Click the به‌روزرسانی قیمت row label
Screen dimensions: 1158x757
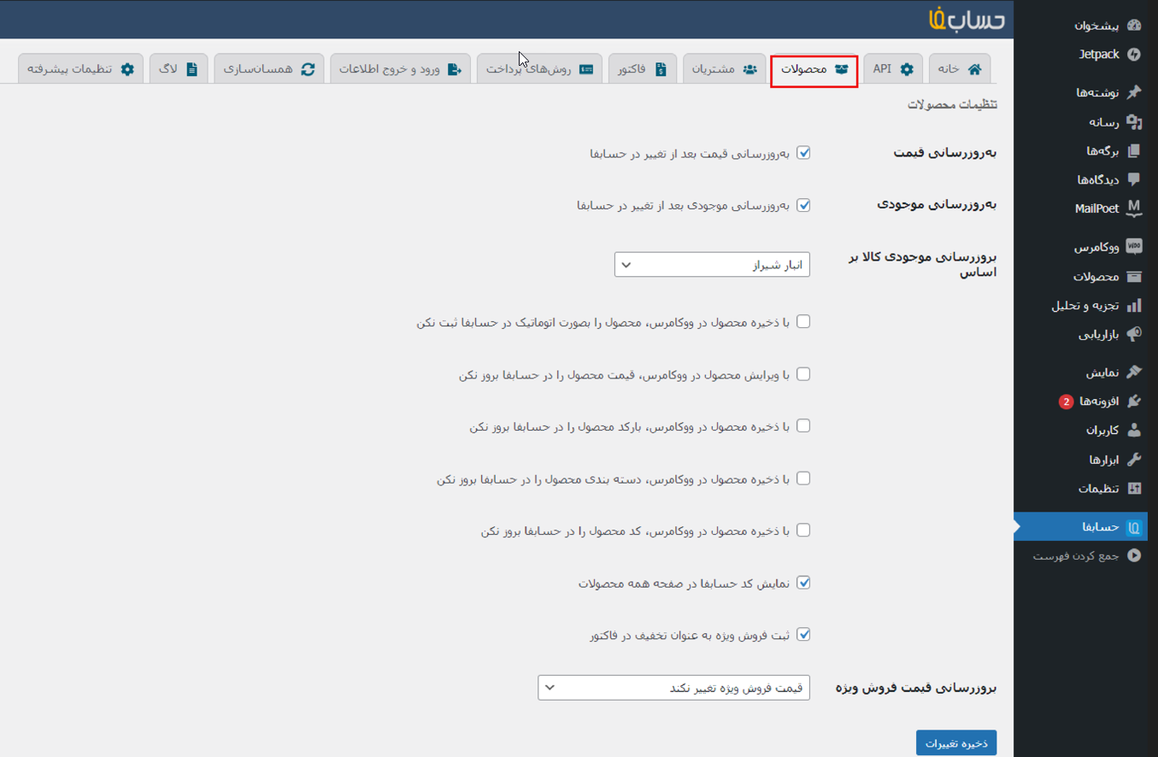coord(945,153)
